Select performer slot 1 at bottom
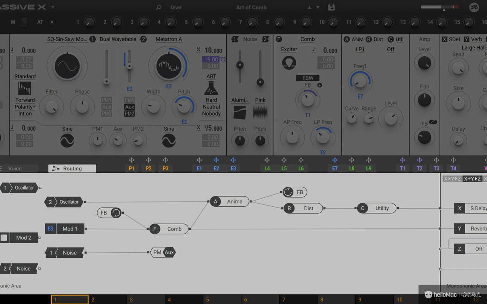Screen dimensions: 487x304 [x=70, y=299]
